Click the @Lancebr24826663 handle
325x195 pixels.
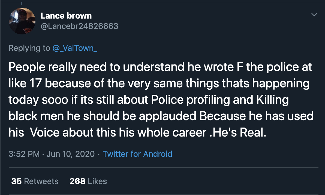click(x=79, y=26)
